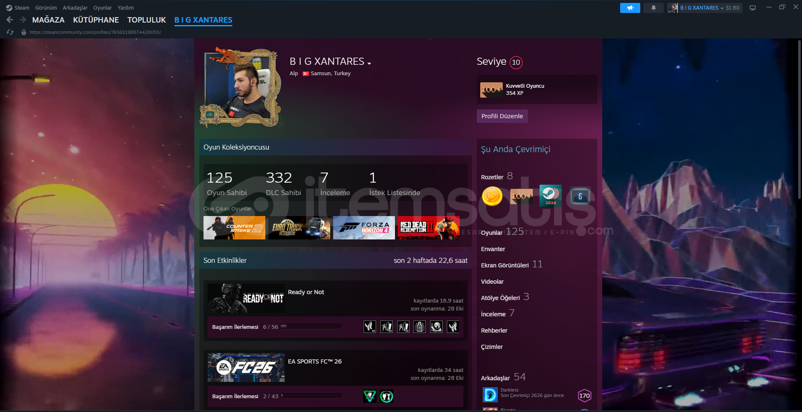
Task: Open the announcements megaphone button
Action: tap(630, 8)
